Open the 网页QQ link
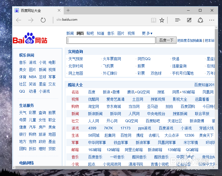222x176 pixels. tap(144, 59)
